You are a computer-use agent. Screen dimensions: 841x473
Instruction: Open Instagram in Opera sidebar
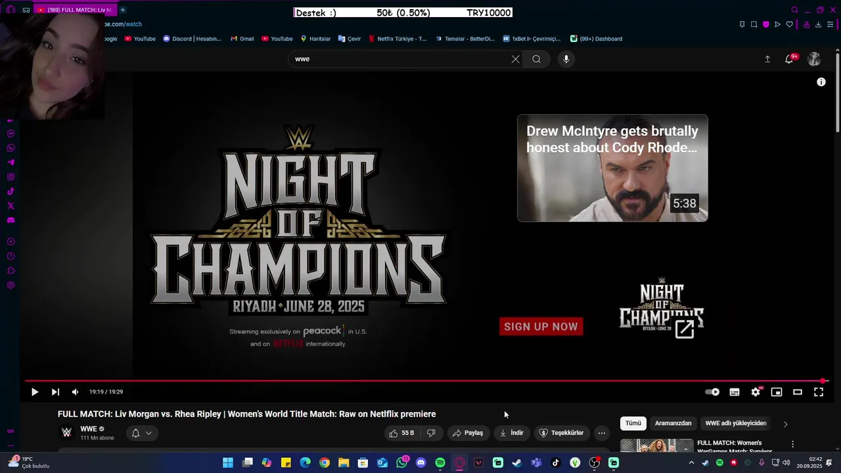pyautogui.click(x=11, y=177)
